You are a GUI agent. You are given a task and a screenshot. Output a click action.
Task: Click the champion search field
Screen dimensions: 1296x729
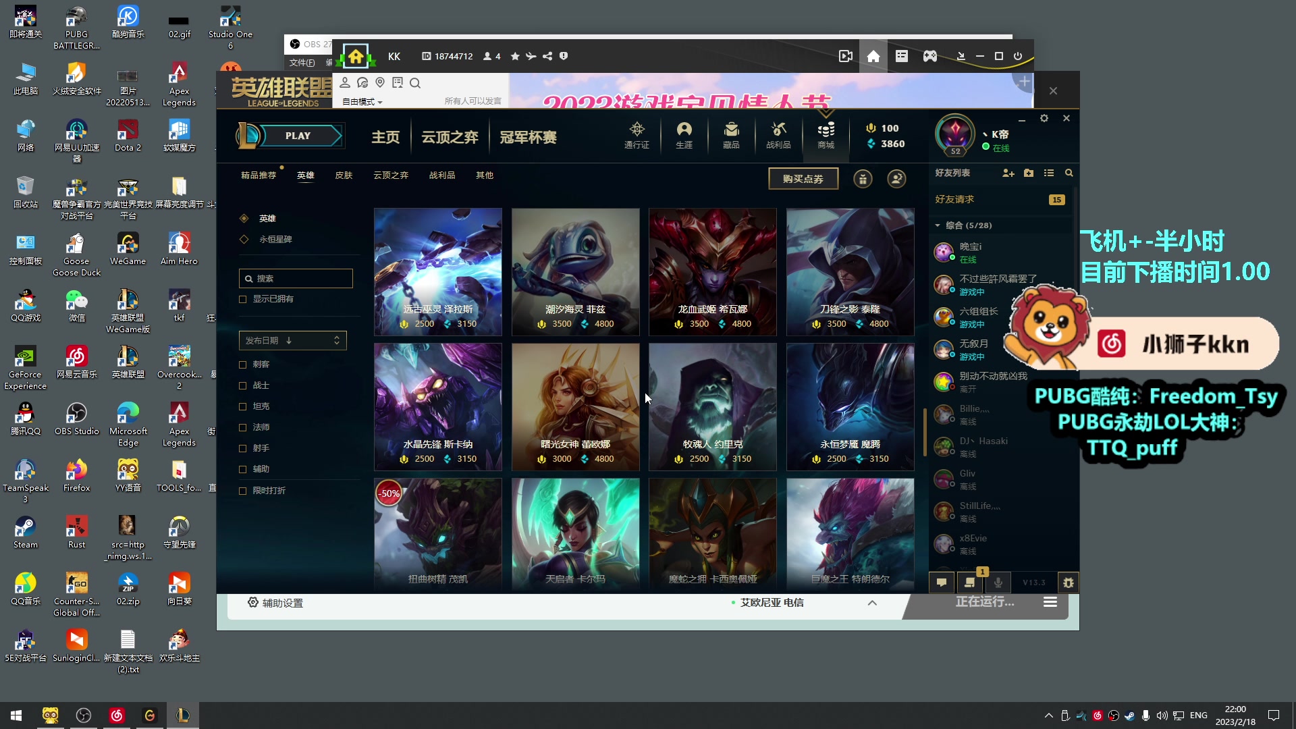pos(296,278)
